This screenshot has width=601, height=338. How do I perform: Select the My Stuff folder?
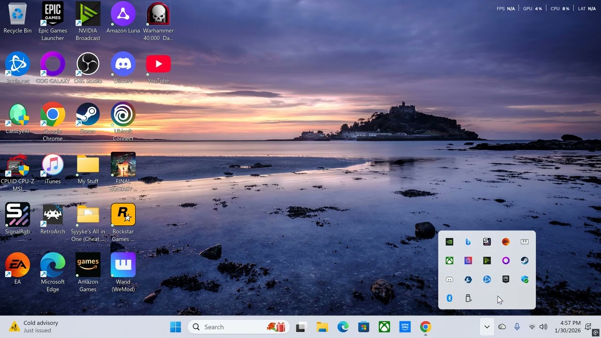[88, 169]
